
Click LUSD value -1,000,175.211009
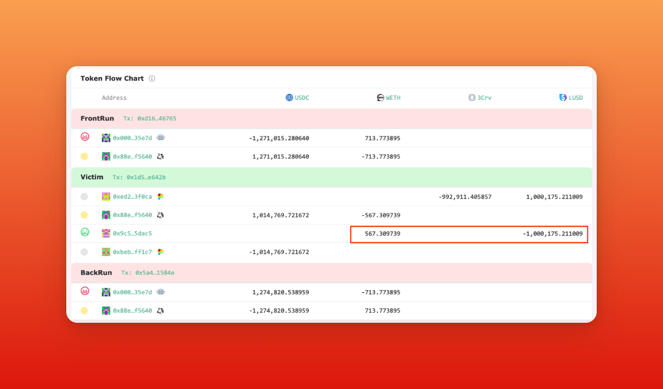pyautogui.click(x=552, y=234)
